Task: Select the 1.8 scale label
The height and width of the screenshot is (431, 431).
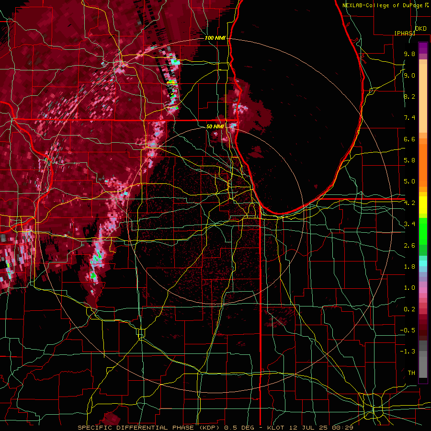Action: (409, 267)
